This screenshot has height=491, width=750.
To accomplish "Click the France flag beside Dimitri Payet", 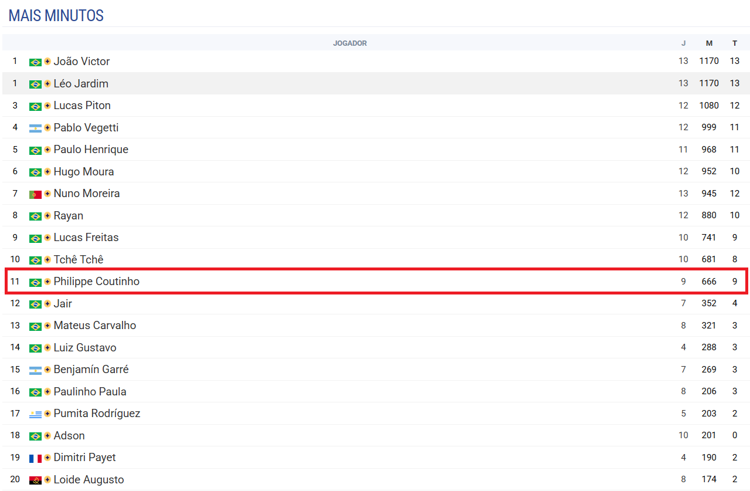I will pos(35,458).
